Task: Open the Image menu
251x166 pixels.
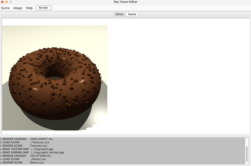Action: tap(18, 8)
